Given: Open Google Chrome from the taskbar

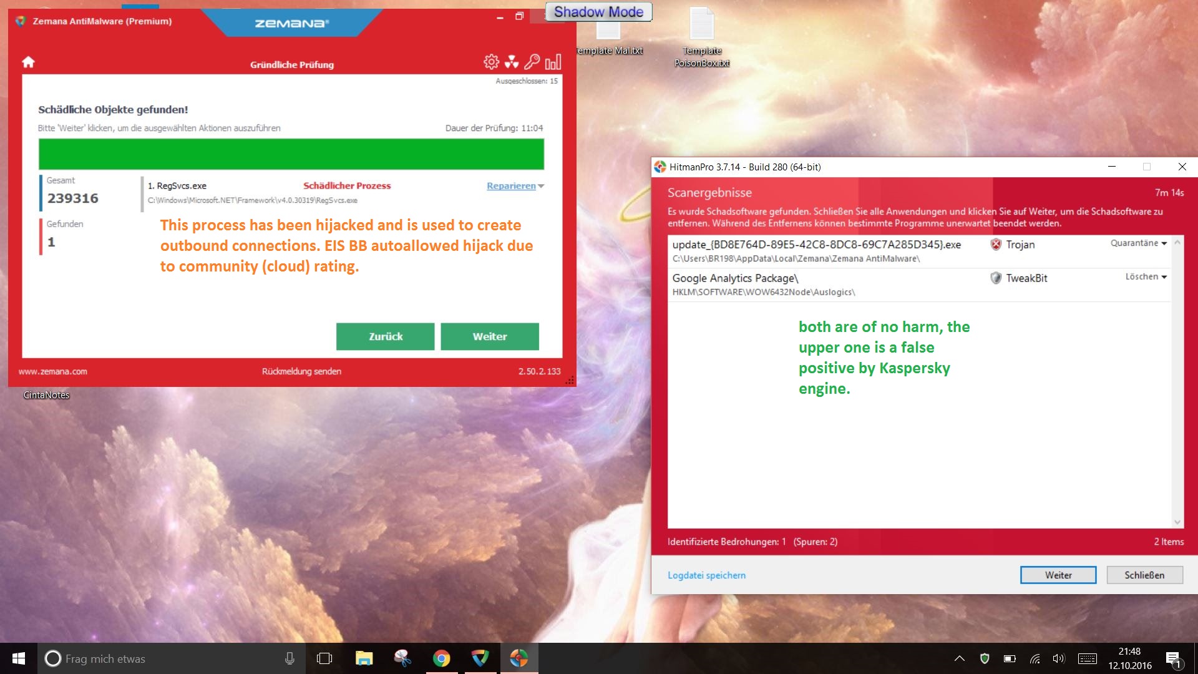Looking at the screenshot, I should coord(441,658).
